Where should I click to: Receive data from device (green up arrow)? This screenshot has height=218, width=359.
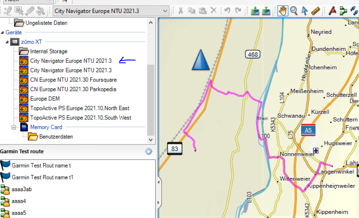click(x=266, y=11)
